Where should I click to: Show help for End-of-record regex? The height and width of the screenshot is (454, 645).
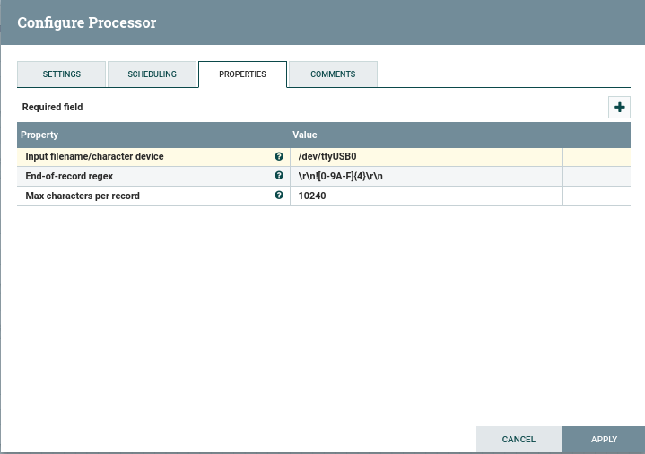279,176
